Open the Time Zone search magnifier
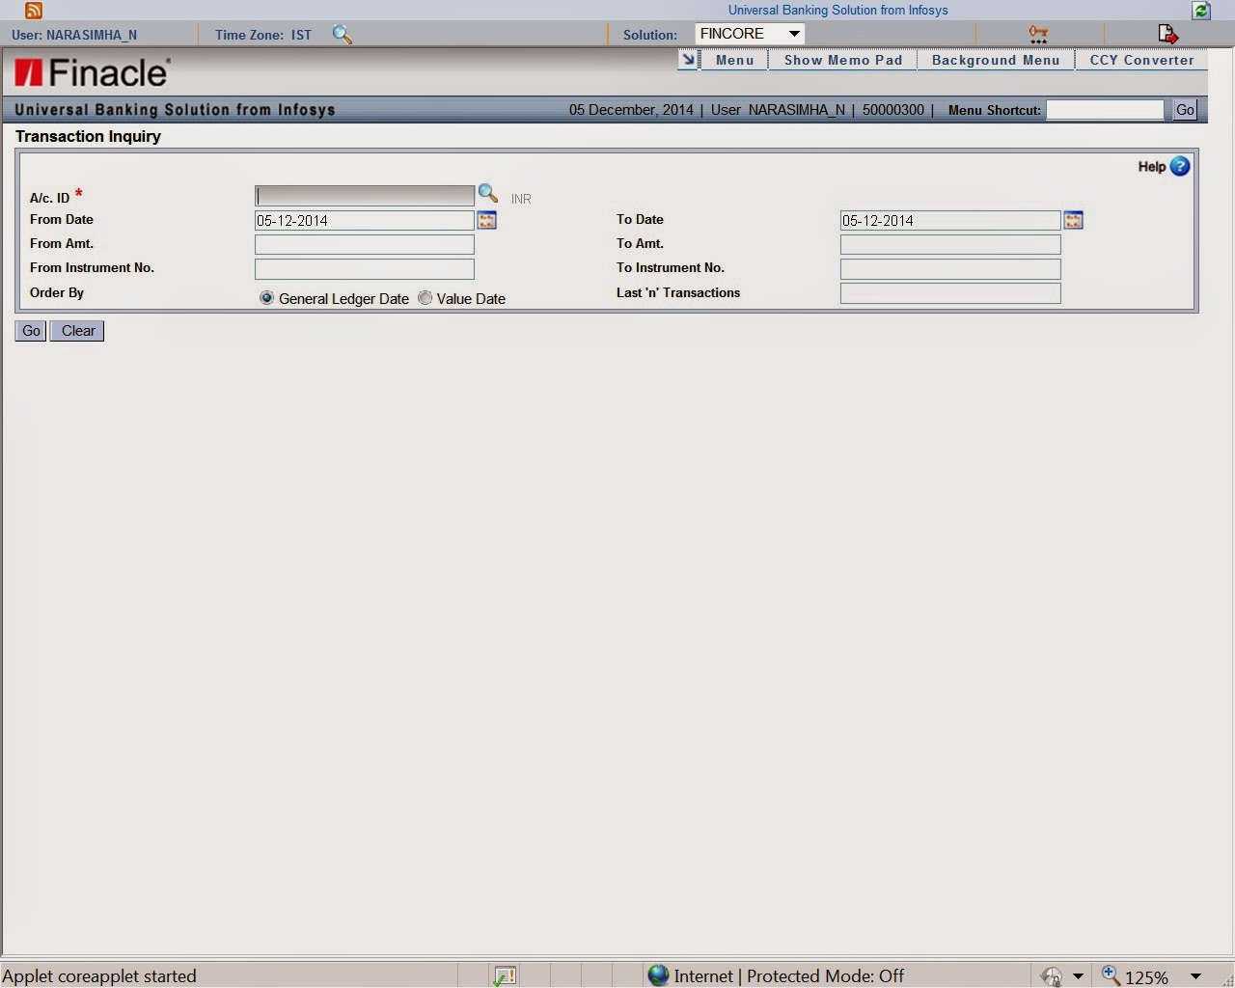The image size is (1235, 988). coord(342,35)
